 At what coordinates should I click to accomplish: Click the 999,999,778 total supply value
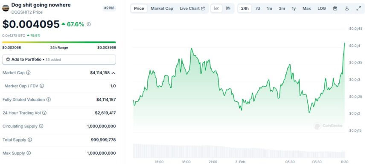tap(103, 140)
